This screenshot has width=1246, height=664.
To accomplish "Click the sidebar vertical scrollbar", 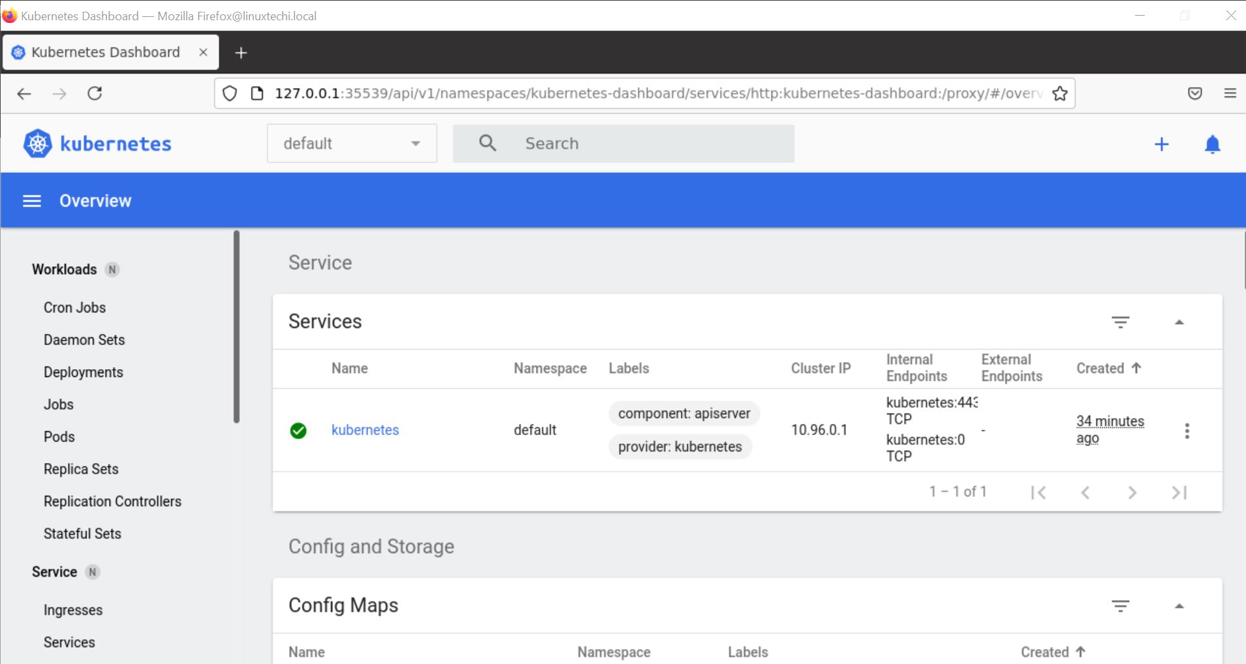I will [236, 327].
